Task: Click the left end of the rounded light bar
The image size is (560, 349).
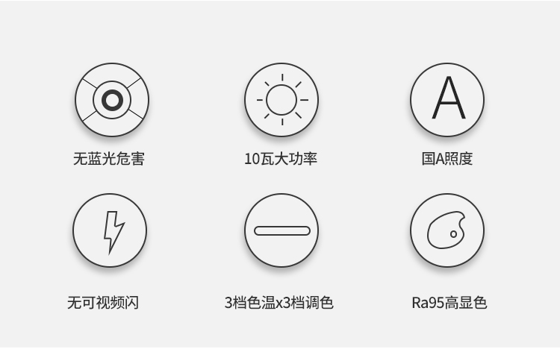Action: tap(258, 231)
